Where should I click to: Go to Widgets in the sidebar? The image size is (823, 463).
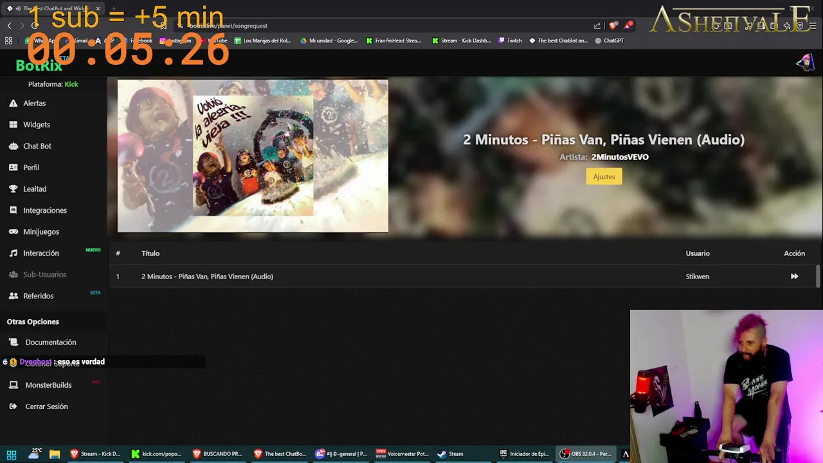click(37, 125)
